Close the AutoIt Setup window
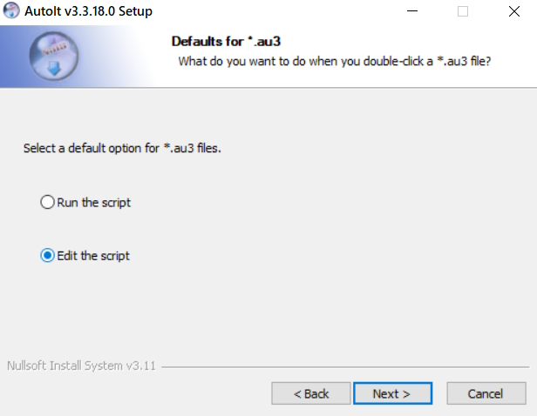The height and width of the screenshot is (416, 537). click(x=513, y=11)
